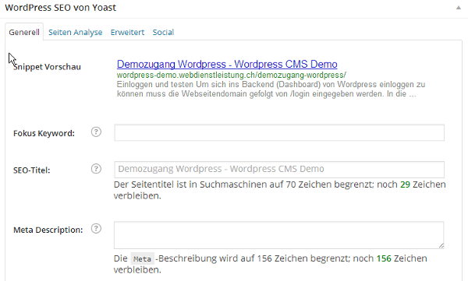Click the WordPress SEO von Yoast heading
Screen dimensions: 468x281
pos(61,8)
